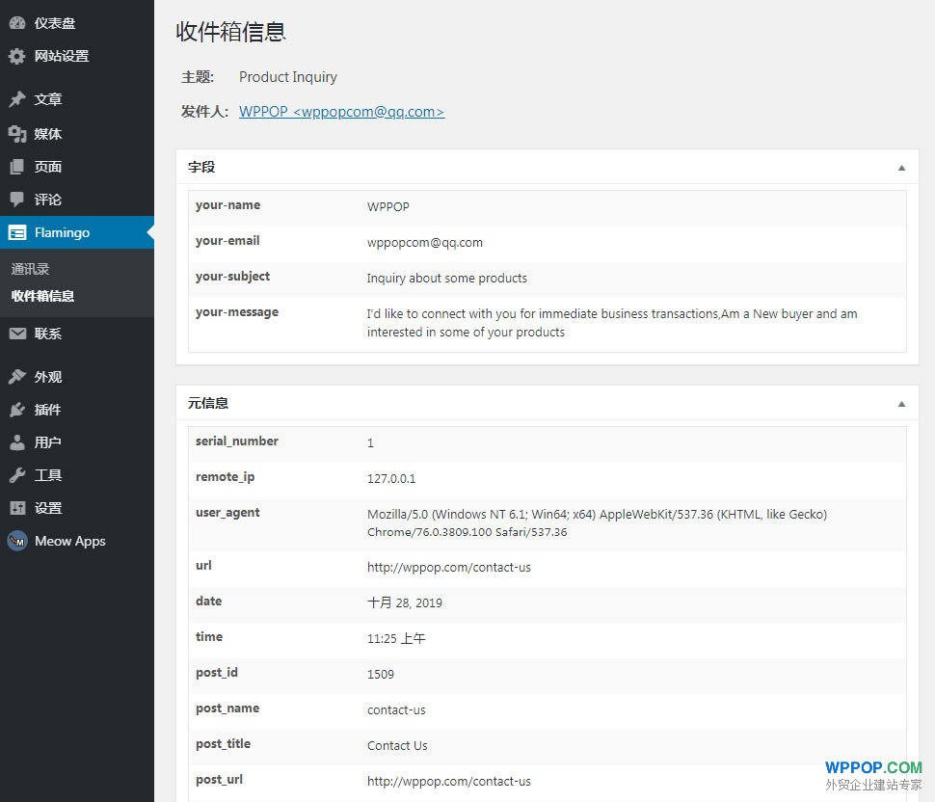The height and width of the screenshot is (802, 935).
Task: Collapse the 字段 panel with its arrow
Action: click(901, 167)
